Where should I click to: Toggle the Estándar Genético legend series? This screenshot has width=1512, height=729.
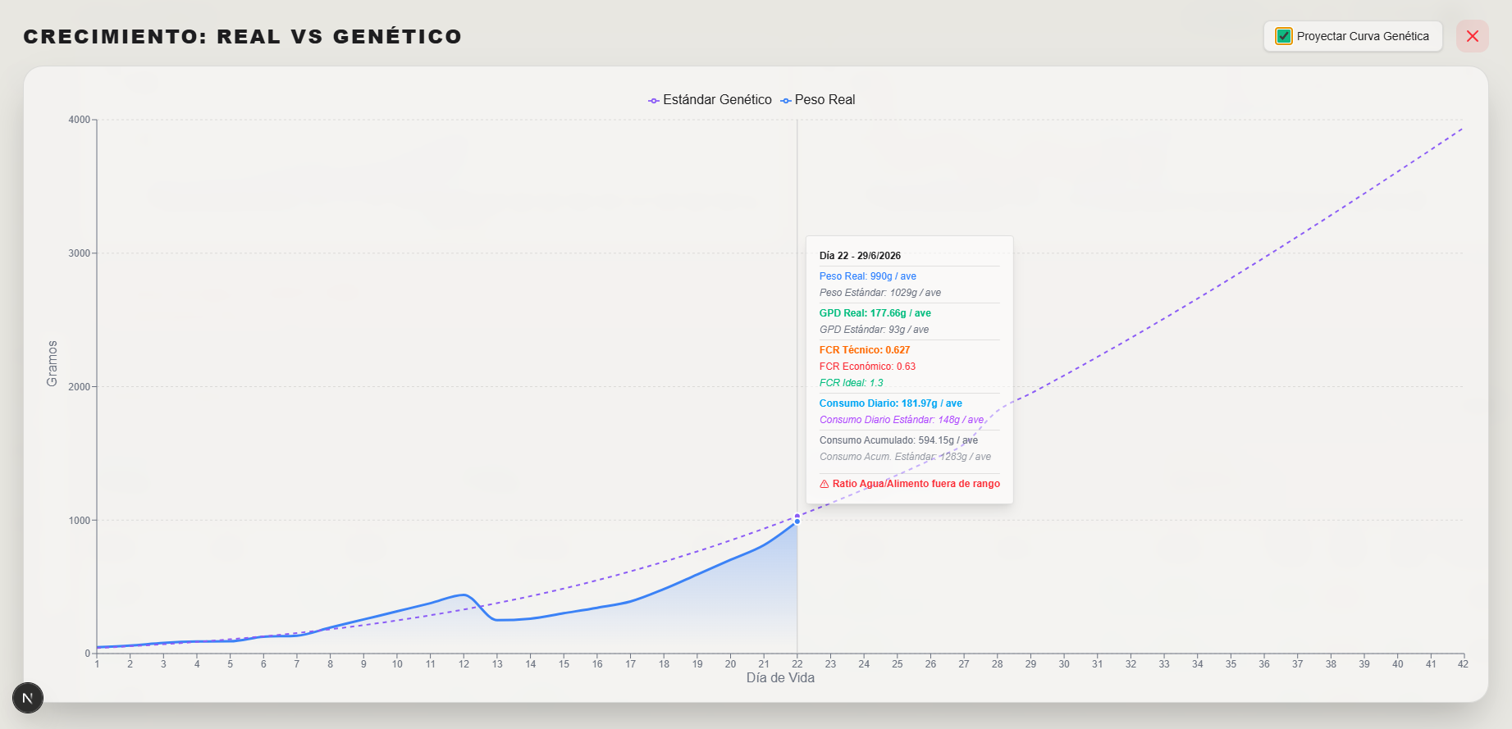(x=710, y=100)
